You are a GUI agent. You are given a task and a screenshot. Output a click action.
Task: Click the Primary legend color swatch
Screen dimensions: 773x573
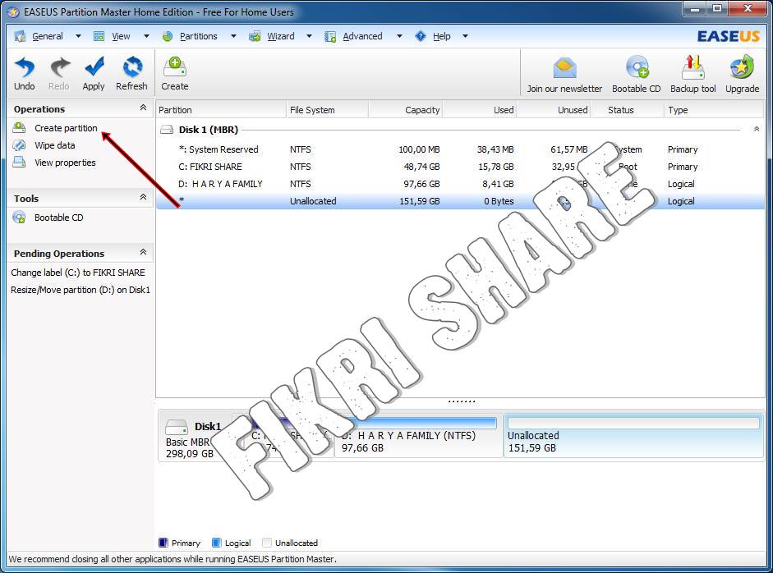(163, 543)
